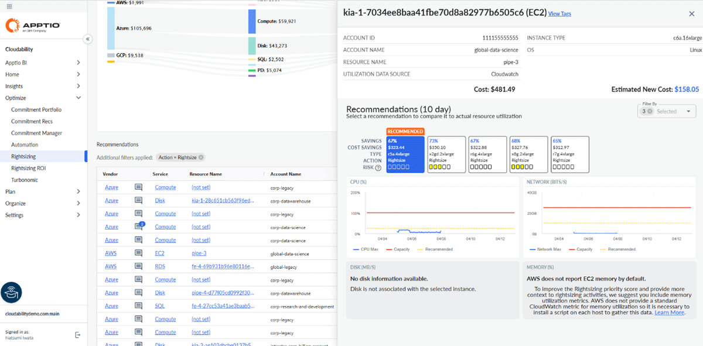Clear the 3 selected filter chip
The width and height of the screenshot is (703, 346).
(x=650, y=111)
